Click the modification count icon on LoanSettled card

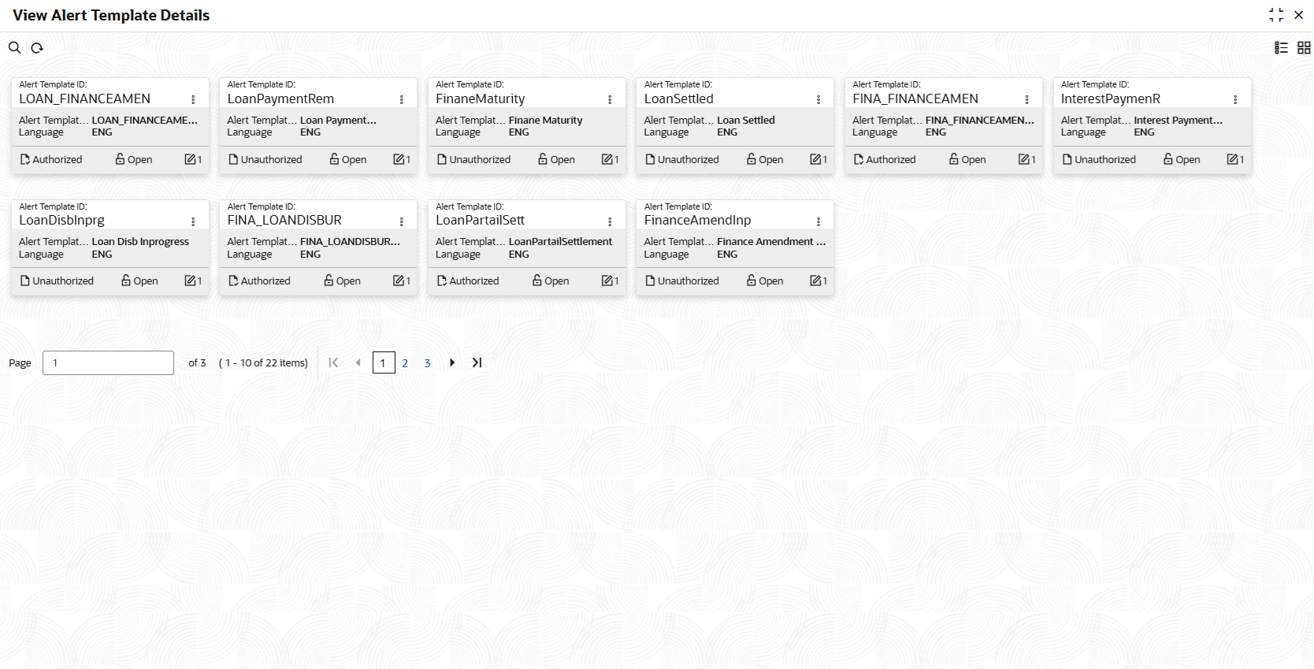[x=817, y=159]
